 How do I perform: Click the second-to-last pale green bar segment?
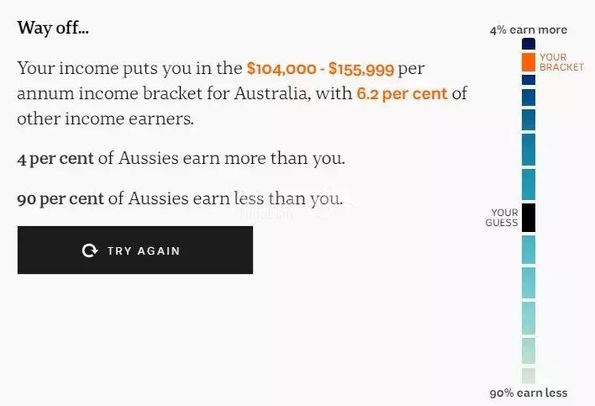(x=529, y=351)
